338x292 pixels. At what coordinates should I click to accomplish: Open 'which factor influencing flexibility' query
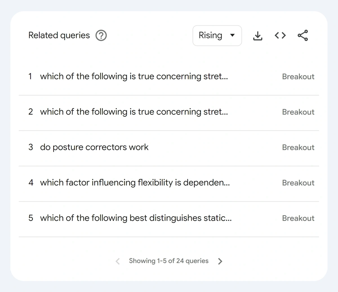[x=135, y=183]
